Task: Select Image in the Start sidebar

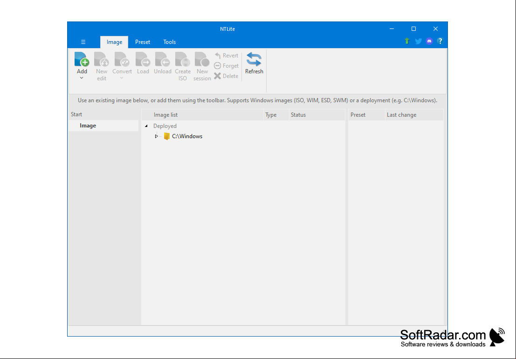Action: [x=103, y=126]
